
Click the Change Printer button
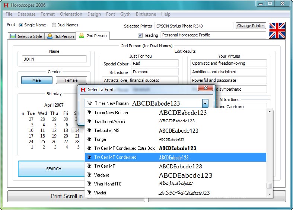251,26
